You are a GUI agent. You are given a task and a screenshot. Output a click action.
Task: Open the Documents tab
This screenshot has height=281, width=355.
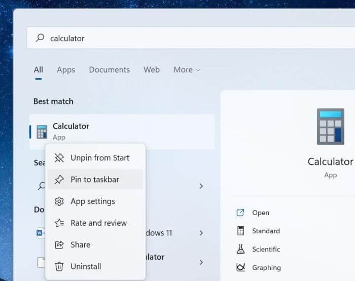coord(110,69)
